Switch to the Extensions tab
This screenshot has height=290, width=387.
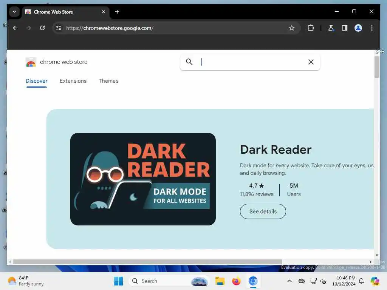tap(73, 81)
